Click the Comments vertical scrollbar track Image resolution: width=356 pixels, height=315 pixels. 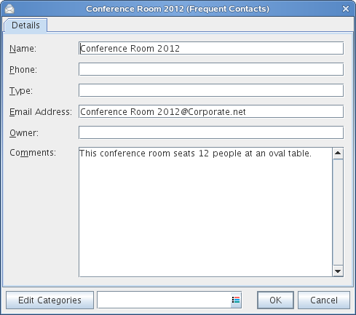coord(338,212)
